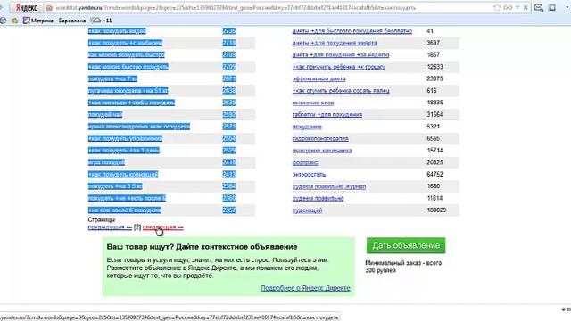This screenshot has width=571, height=321.
Task: Click heading 'Ваш товар ищут? Дайте контекстное объявление'
Action: 203,247
